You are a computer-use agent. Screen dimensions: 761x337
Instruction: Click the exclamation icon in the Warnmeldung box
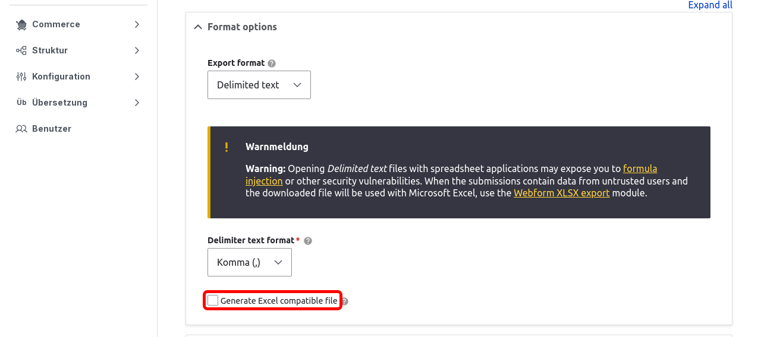[x=227, y=147]
